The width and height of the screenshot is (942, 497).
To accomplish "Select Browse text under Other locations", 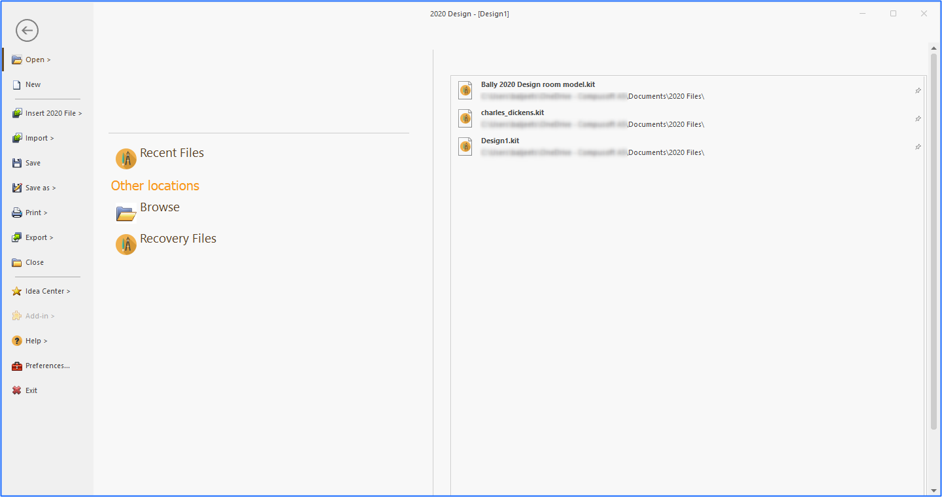I will (160, 207).
